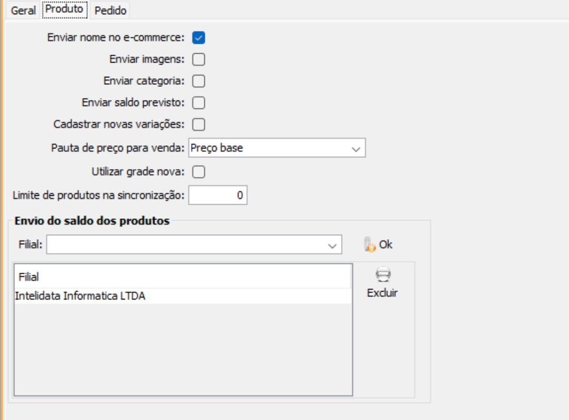569x420 pixels.
Task: Tick the Utilizar grade nova checkbox
Action: [x=198, y=172]
